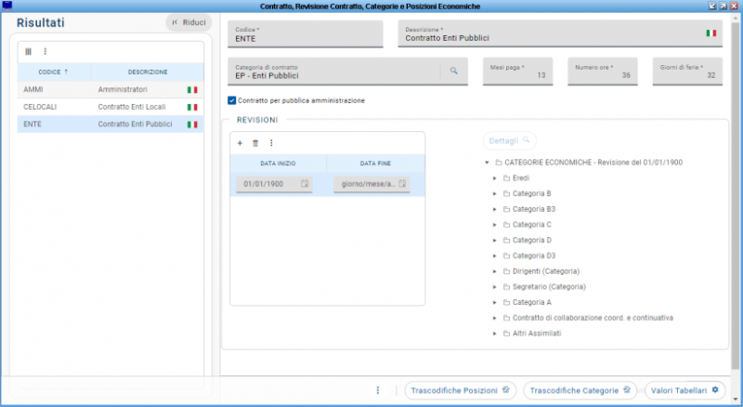This screenshot has width=743, height=407.
Task: Click the Numero ore field
Action: point(602,72)
